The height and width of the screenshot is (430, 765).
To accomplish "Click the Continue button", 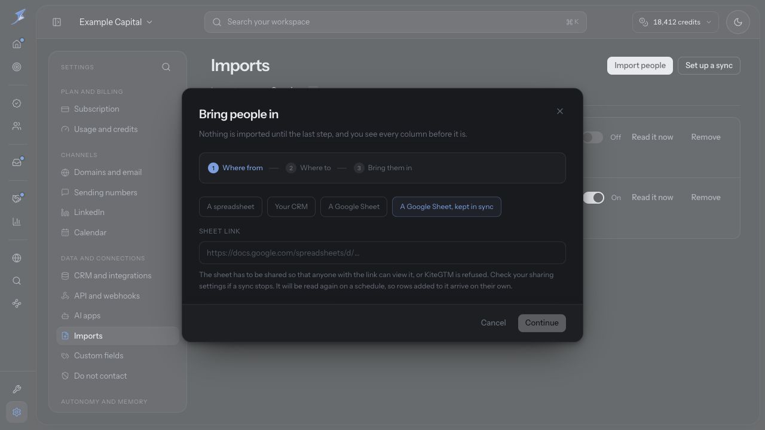I will click(542, 323).
